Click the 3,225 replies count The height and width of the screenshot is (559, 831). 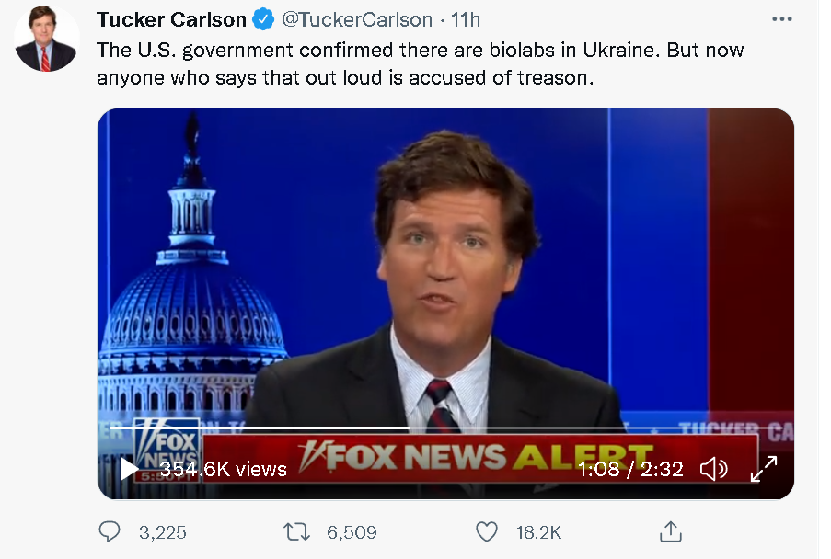click(162, 532)
